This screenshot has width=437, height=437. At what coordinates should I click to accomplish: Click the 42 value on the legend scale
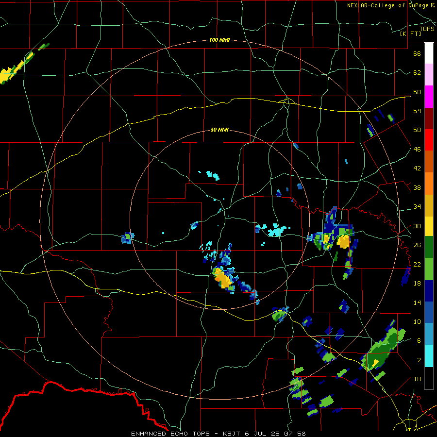pos(417,168)
